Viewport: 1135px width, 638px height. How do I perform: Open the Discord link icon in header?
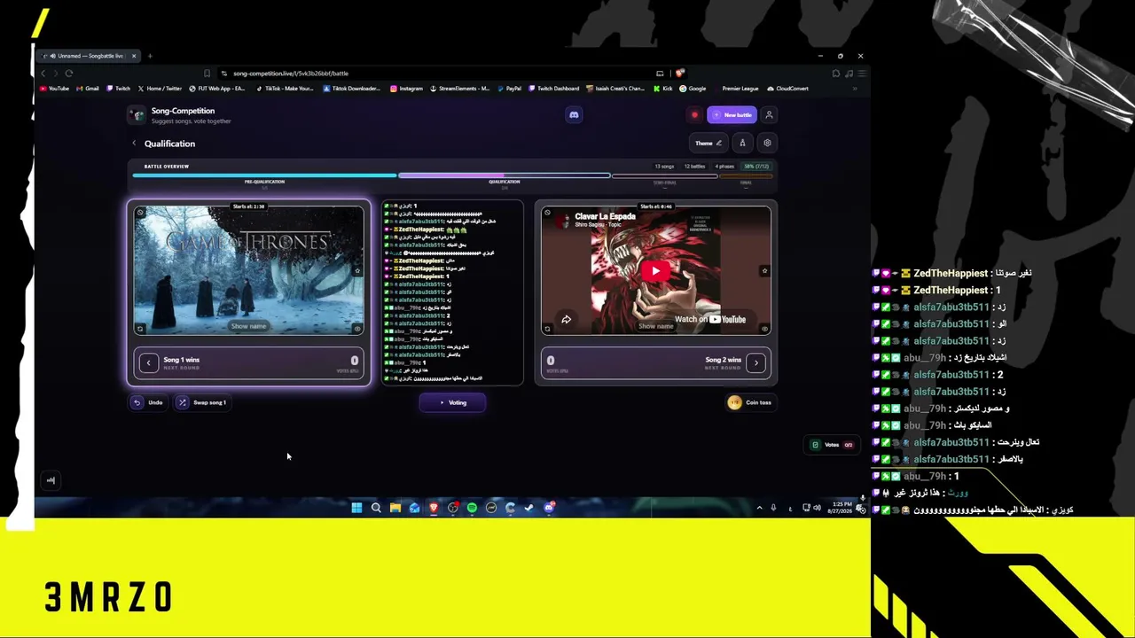coord(574,115)
